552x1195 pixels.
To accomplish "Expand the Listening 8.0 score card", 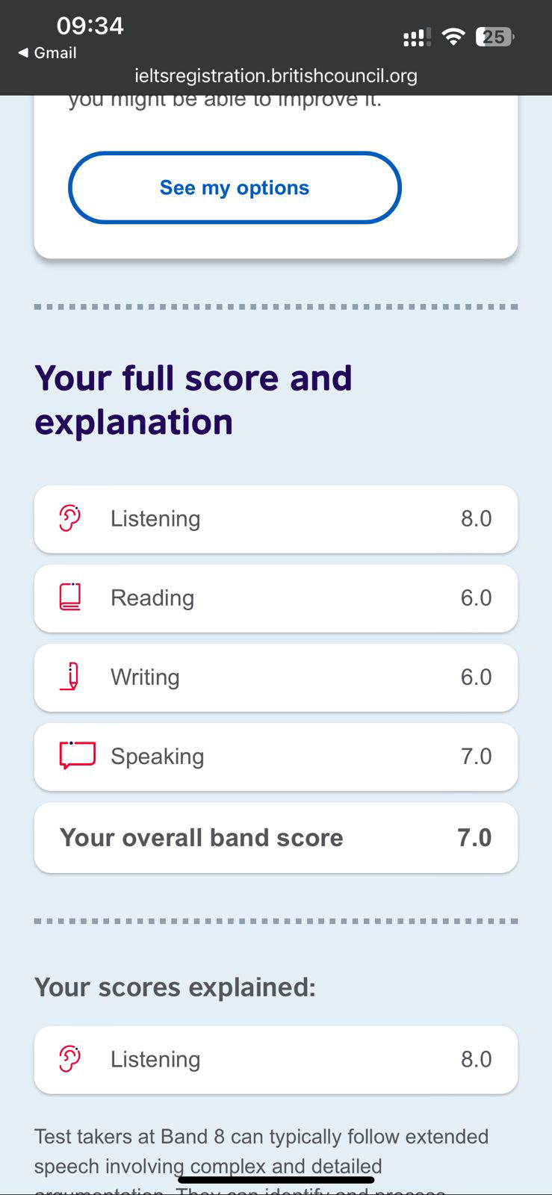I will (x=276, y=519).
